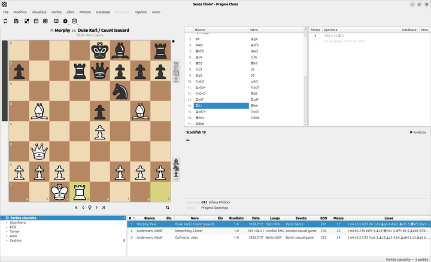
Task: Open the Partita menu
Action: [x=56, y=12]
